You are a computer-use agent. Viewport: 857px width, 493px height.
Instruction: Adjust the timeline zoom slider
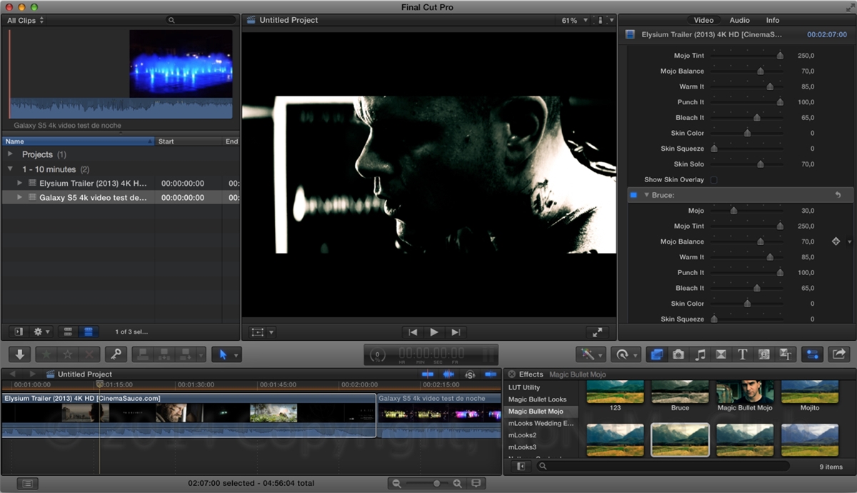(x=436, y=484)
